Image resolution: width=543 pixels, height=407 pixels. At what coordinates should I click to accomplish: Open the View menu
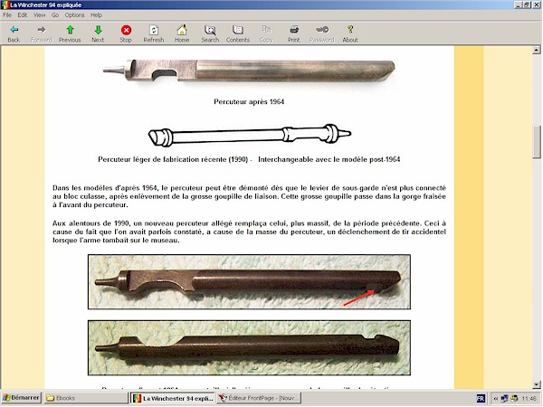[x=39, y=14]
